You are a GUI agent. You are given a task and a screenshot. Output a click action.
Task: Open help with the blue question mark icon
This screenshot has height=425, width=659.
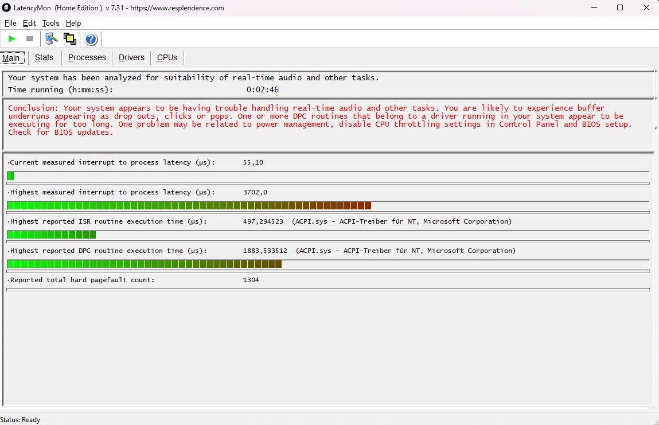[91, 39]
